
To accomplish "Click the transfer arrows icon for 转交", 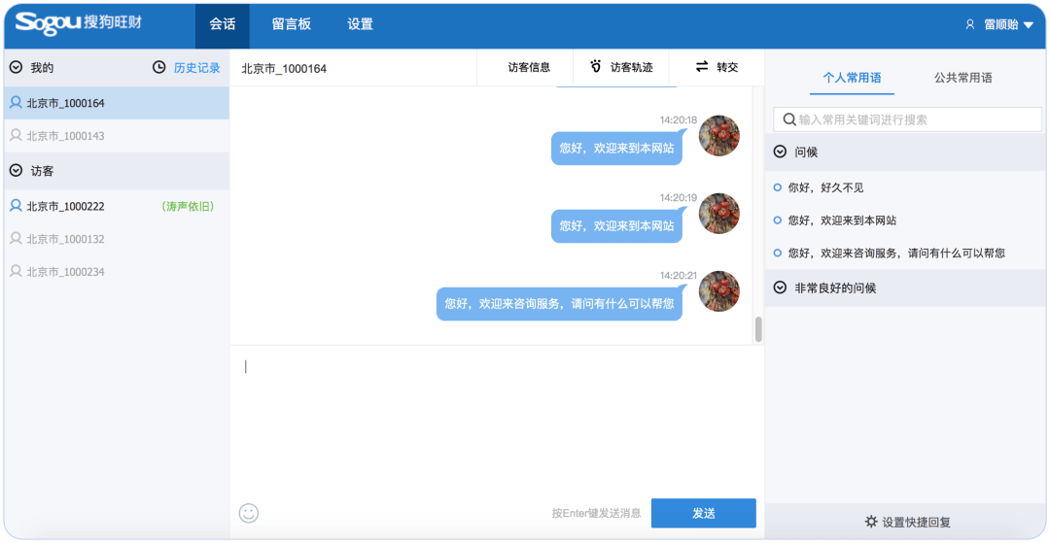I will point(701,67).
